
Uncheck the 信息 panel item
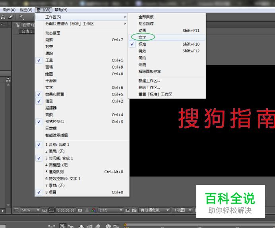click(x=82, y=101)
